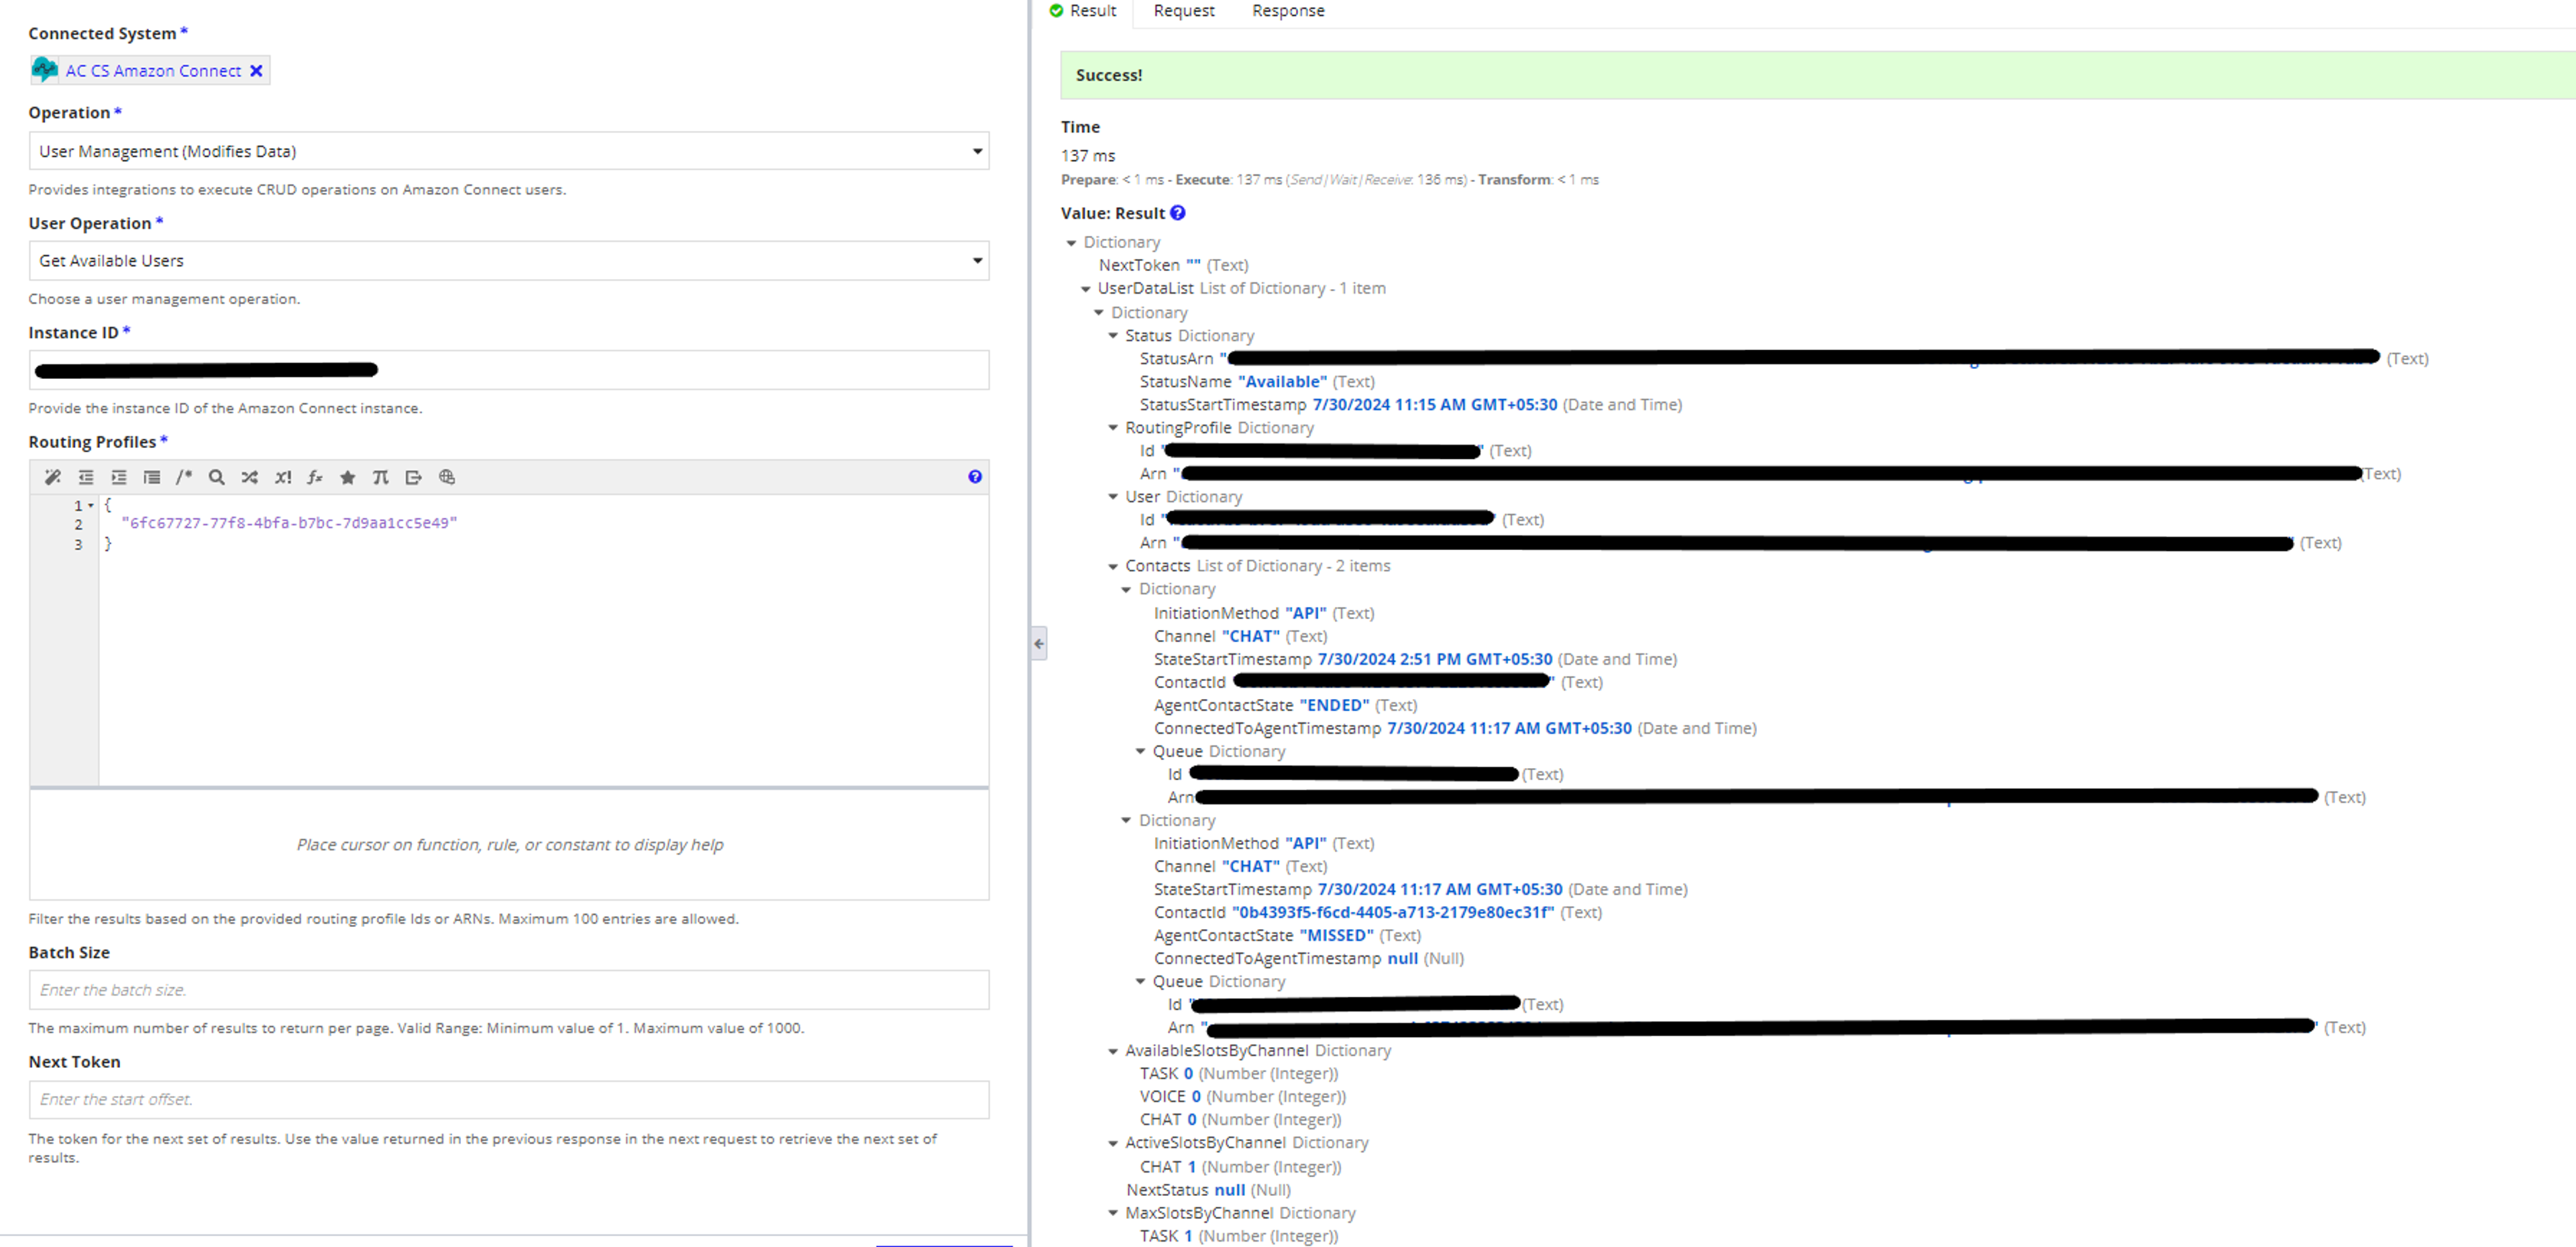2576x1247 pixels.
Task: Open the User Operation dropdown
Action: (509, 260)
